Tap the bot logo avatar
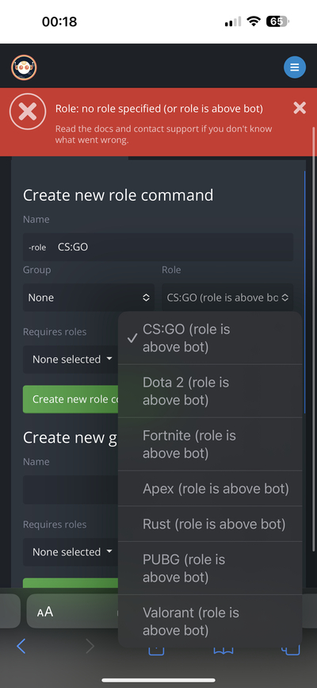Viewport: 317px width, 688px height. pyautogui.click(x=24, y=67)
